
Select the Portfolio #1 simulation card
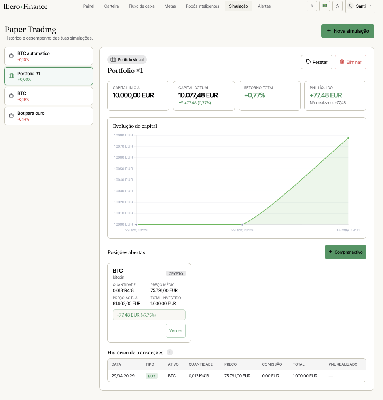coord(49,76)
